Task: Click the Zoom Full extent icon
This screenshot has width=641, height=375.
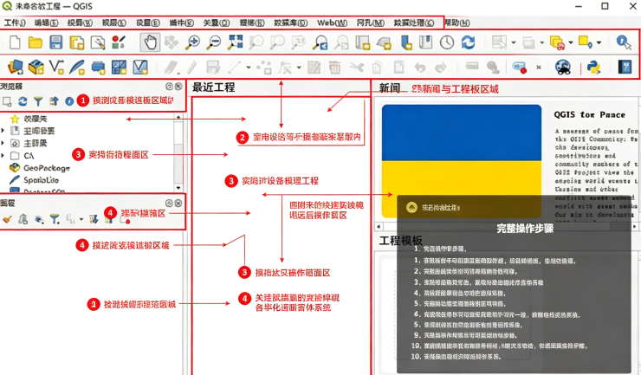Action: [235, 42]
